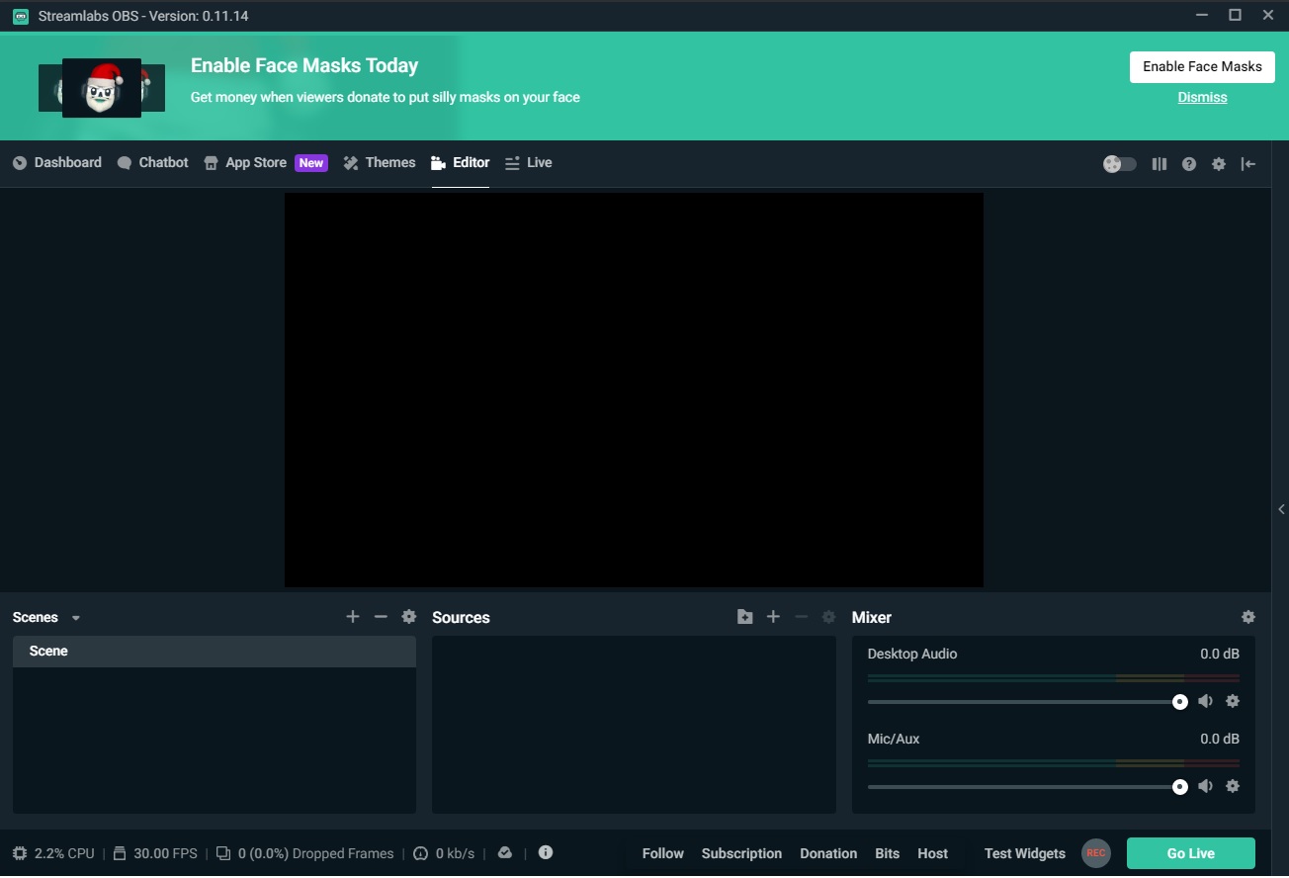The width and height of the screenshot is (1289, 878).
Task: Test a Host alert
Action: pos(932,853)
